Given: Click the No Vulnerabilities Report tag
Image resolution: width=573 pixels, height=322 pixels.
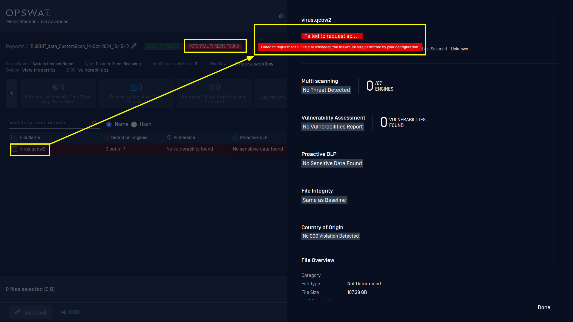Looking at the screenshot, I should [333, 127].
